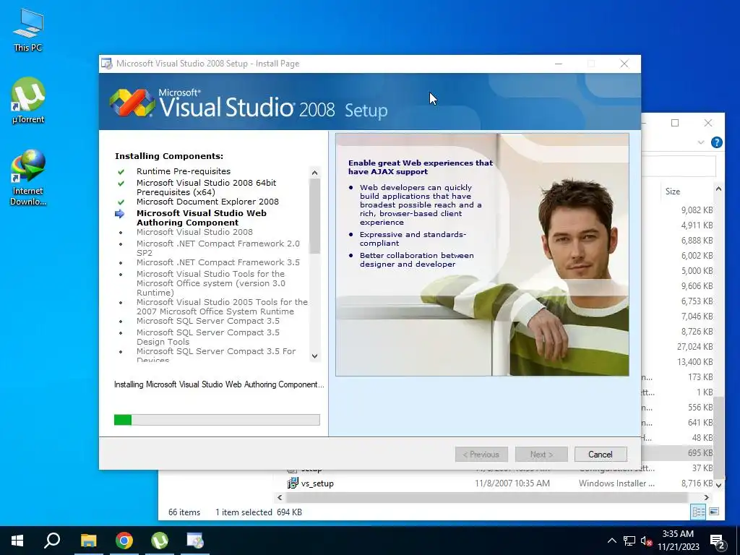This screenshot has width=740, height=555.
Task: Click the AJAX promo image of man
Action: coord(482,254)
